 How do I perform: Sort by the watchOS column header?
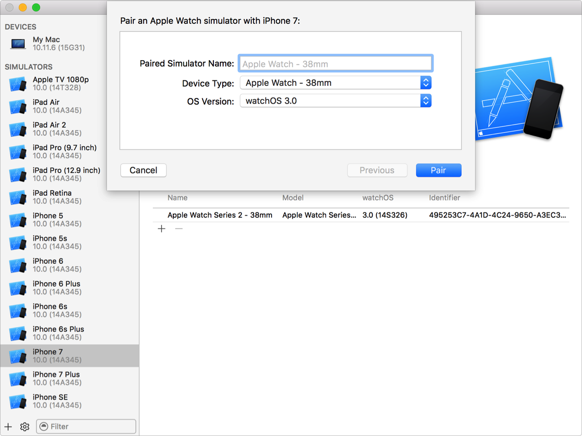(x=378, y=198)
